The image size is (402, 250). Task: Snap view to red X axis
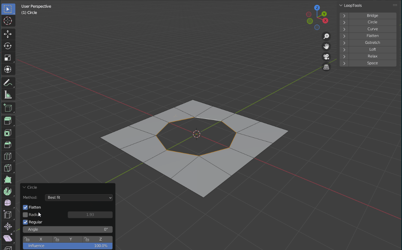coord(325,21)
